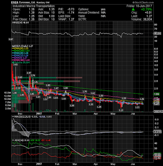Screen dimensions: 163x166
Task: Select the magenta EMA 1.44 legend entry
Action: pyautogui.click(x=21, y=60)
